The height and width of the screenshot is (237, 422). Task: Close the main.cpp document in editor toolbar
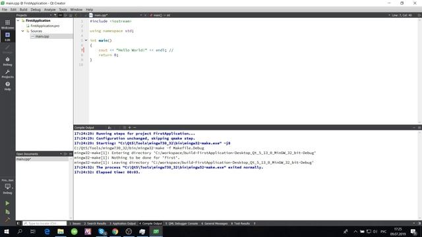click(145, 15)
